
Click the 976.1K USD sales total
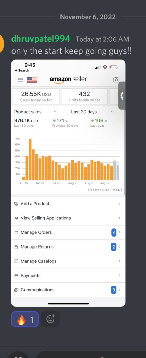coord(26,121)
